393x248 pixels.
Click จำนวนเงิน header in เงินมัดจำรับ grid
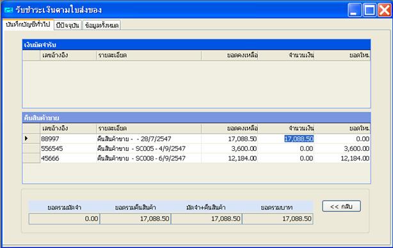285,56
